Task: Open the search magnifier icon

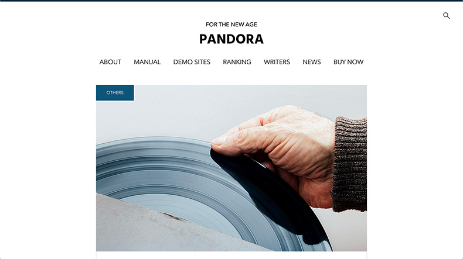Action: 446,16
